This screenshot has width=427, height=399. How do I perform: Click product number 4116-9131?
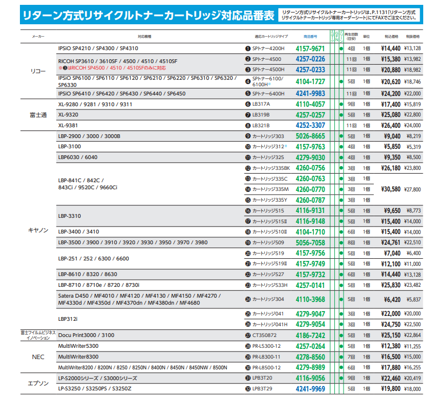click(x=310, y=210)
